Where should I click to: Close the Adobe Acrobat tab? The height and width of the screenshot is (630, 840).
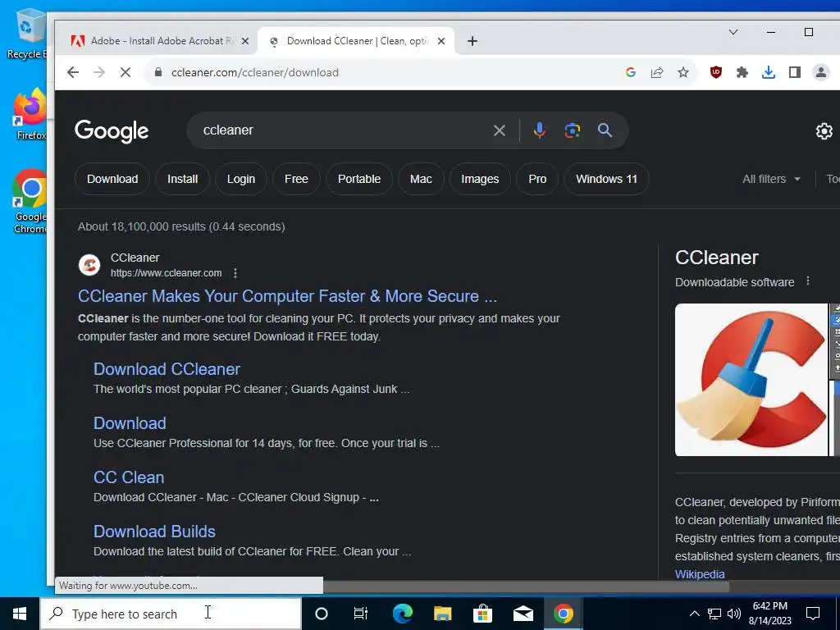pyautogui.click(x=244, y=41)
